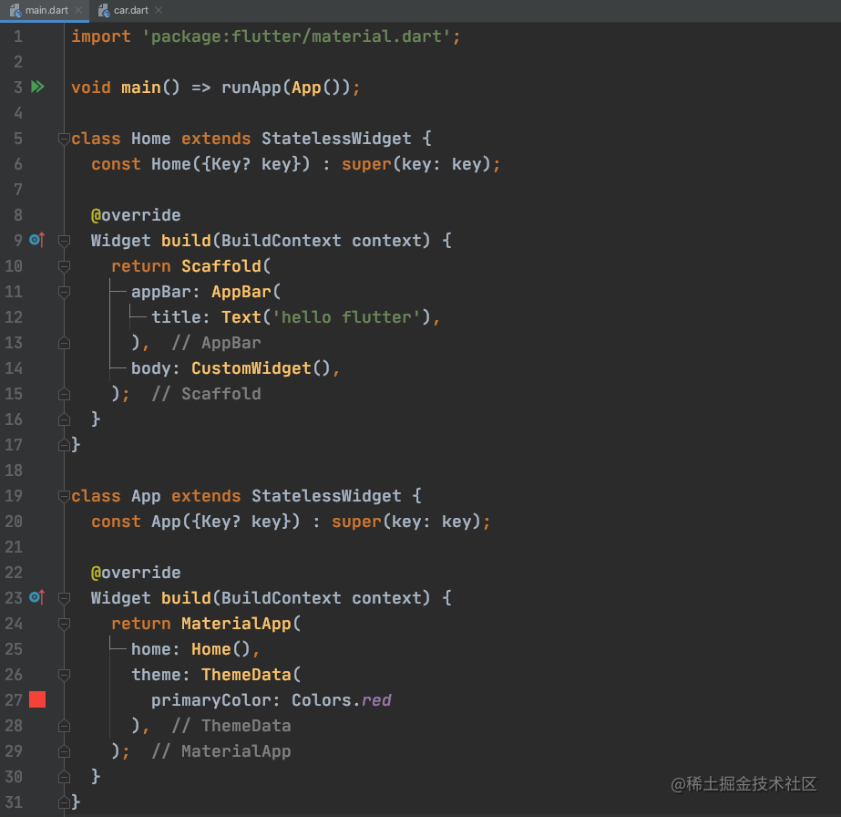Click fold end marker on line 17
The width and height of the screenshot is (841, 817).
pos(64,445)
